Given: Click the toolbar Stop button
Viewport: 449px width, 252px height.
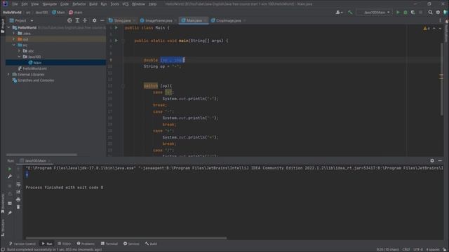Looking at the screenshot, I should [x=421, y=13].
